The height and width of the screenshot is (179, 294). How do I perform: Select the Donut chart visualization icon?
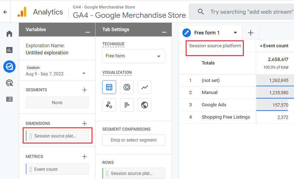[x=127, y=87]
